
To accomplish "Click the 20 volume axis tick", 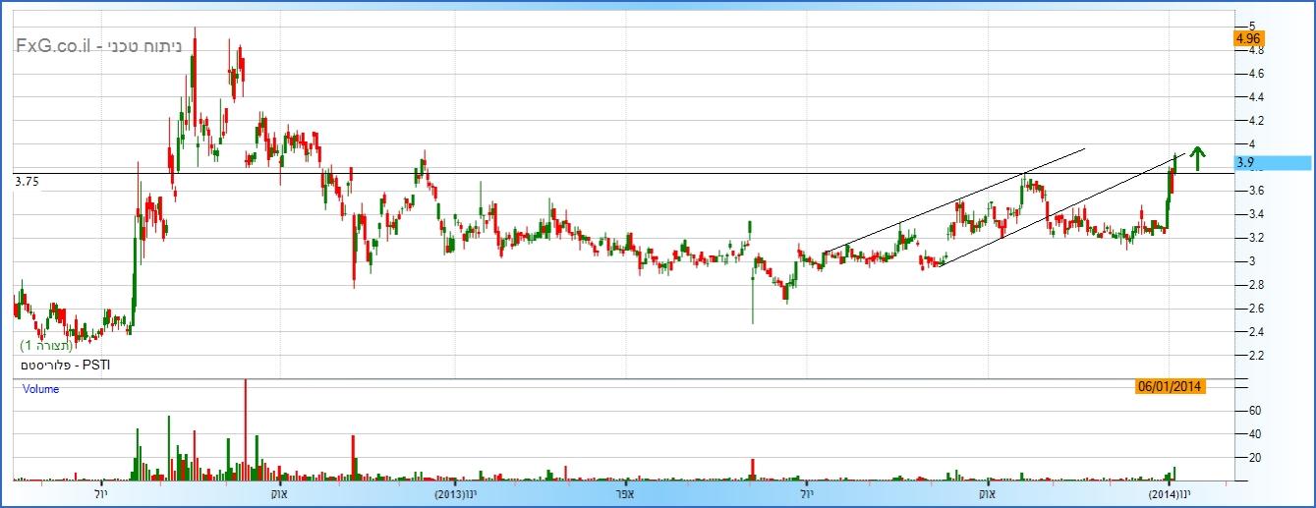I will [x=1255, y=458].
